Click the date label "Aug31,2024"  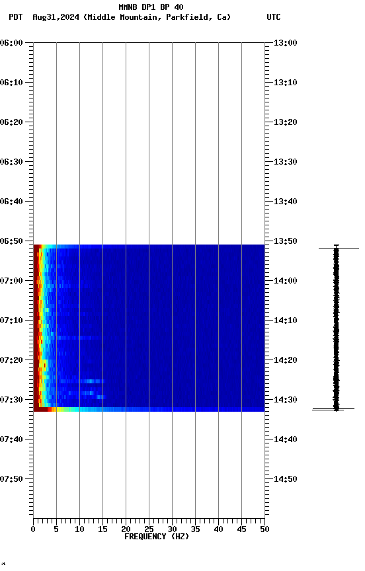pyautogui.click(x=56, y=17)
